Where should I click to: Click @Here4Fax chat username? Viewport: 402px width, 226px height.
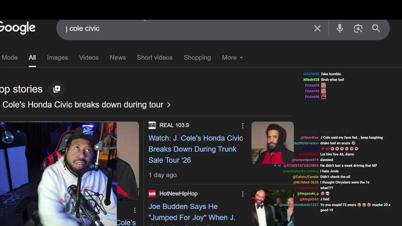(x=309, y=137)
